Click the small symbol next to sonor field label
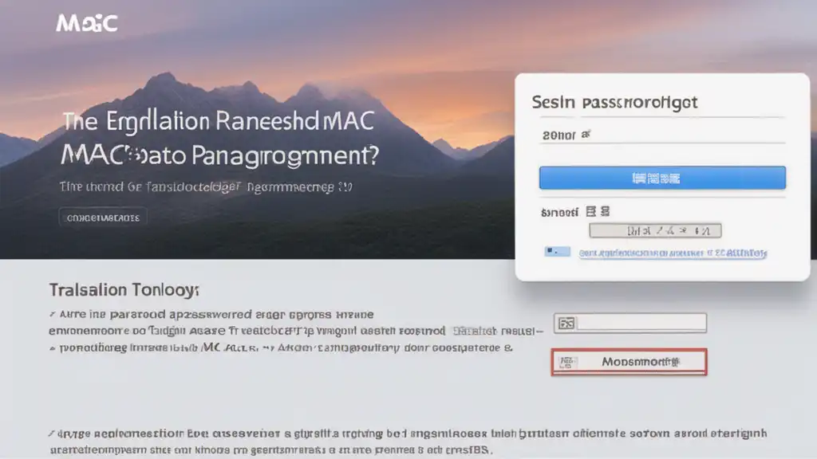The width and height of the screenshot is (817, 459). [x=586, y=134]
